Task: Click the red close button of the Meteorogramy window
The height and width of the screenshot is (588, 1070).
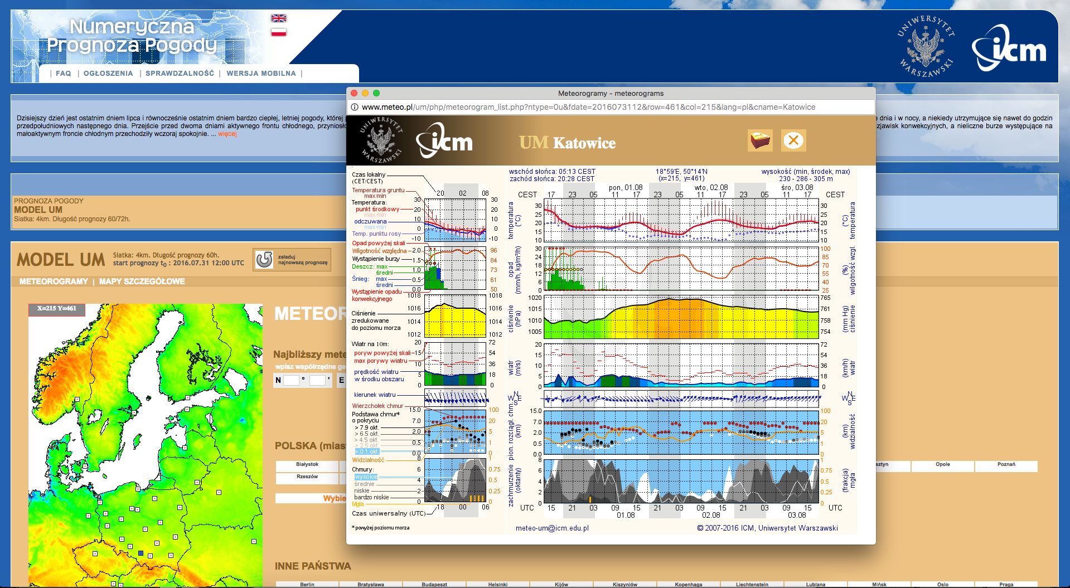Action: tap(354, 93)
